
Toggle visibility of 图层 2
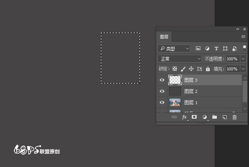pyautogui.click(x=162, y=91)
